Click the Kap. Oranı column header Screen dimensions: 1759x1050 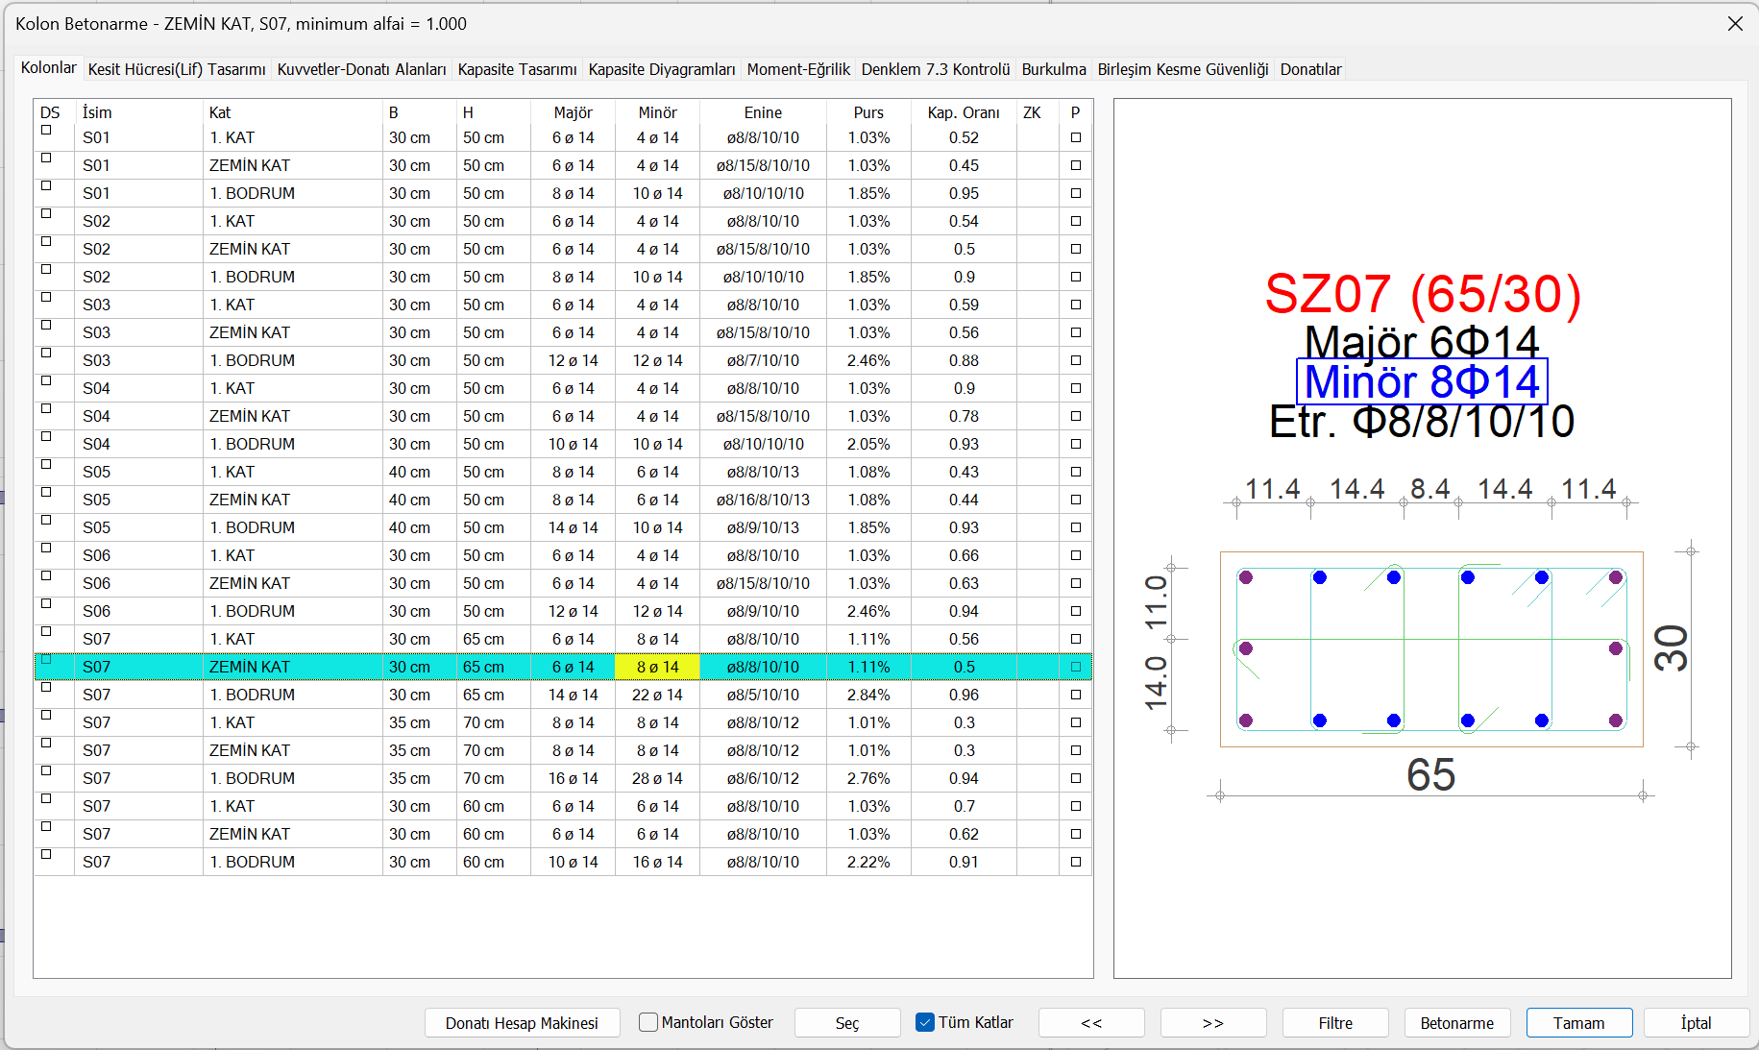(964, 112)
